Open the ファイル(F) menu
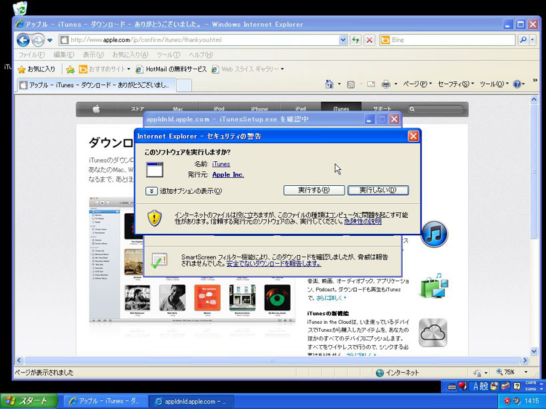 (x=31, y=55)
